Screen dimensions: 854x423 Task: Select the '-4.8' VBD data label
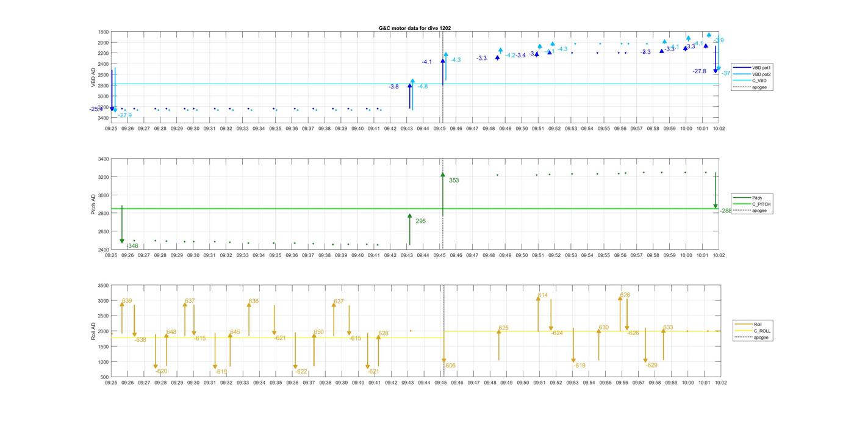tap(422, 87)
